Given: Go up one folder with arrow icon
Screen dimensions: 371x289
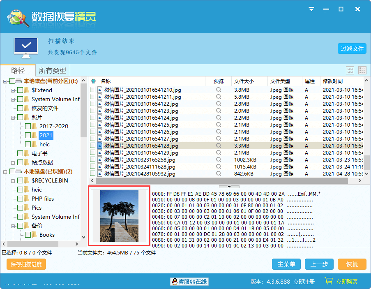Looking at the screenshot, I should (93, 81).
